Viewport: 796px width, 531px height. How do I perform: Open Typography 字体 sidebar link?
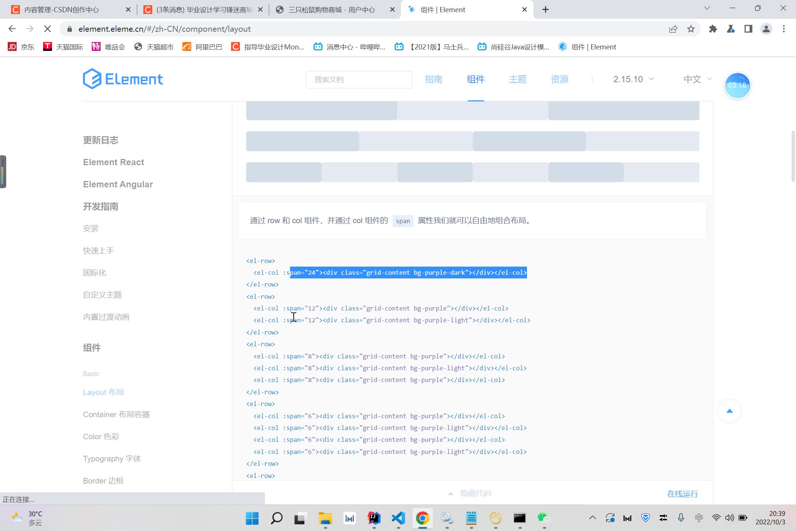pyautogui.click(x=112, y=459)
